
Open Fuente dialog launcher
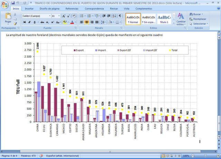[x=76, y=28]
